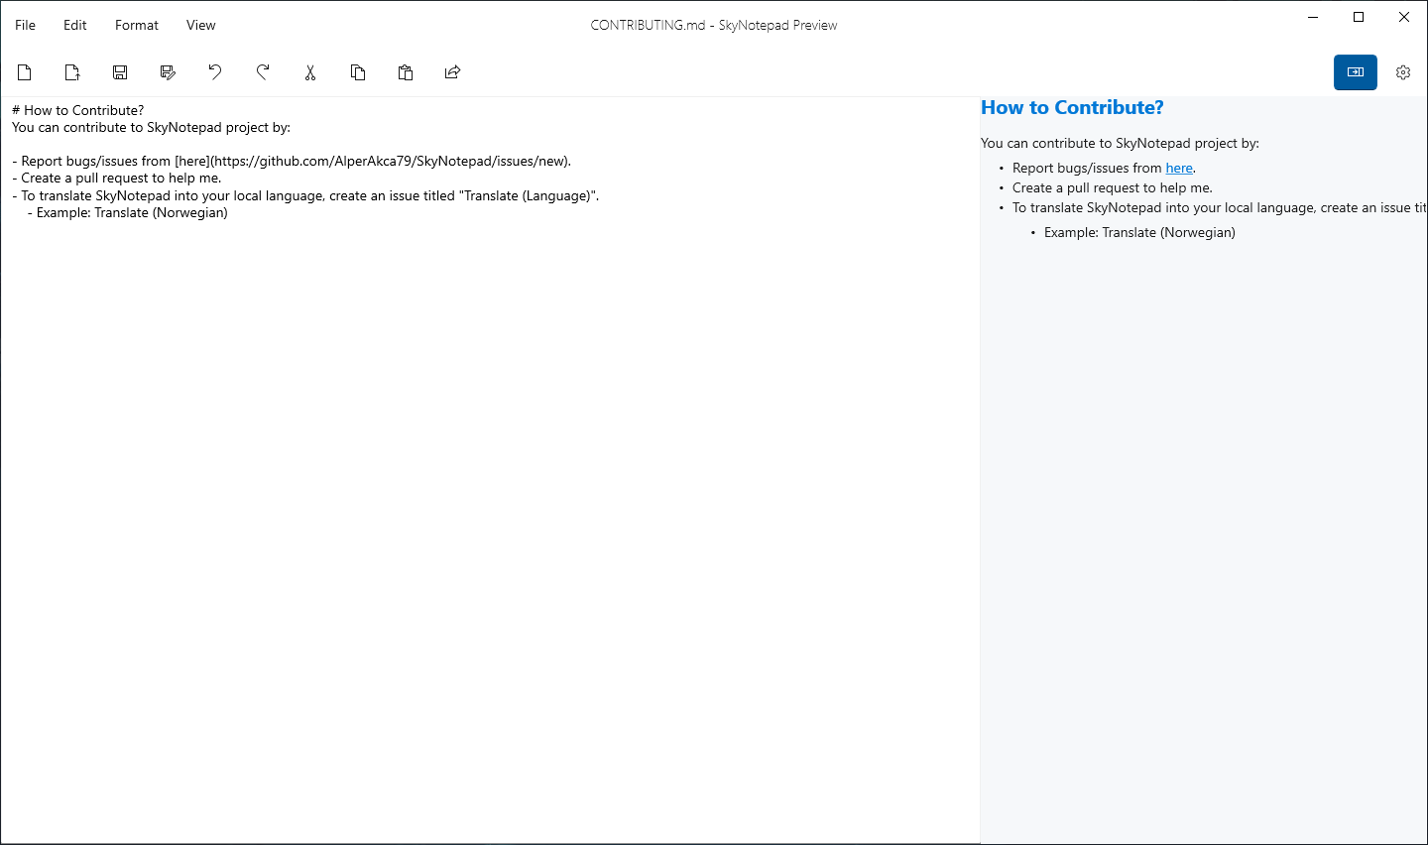Click 'To translate SkyNotepad' line in editor
Viewport: 1428px width, 845px height.
305,195
